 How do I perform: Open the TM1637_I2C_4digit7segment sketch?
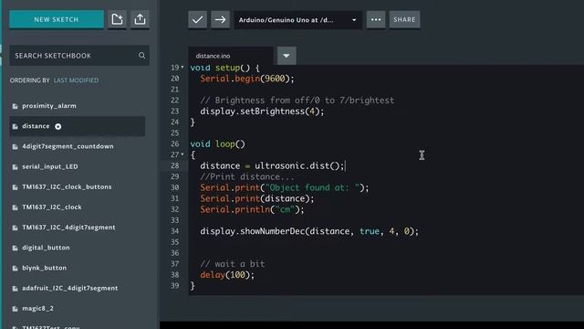[x=68, y=228]
